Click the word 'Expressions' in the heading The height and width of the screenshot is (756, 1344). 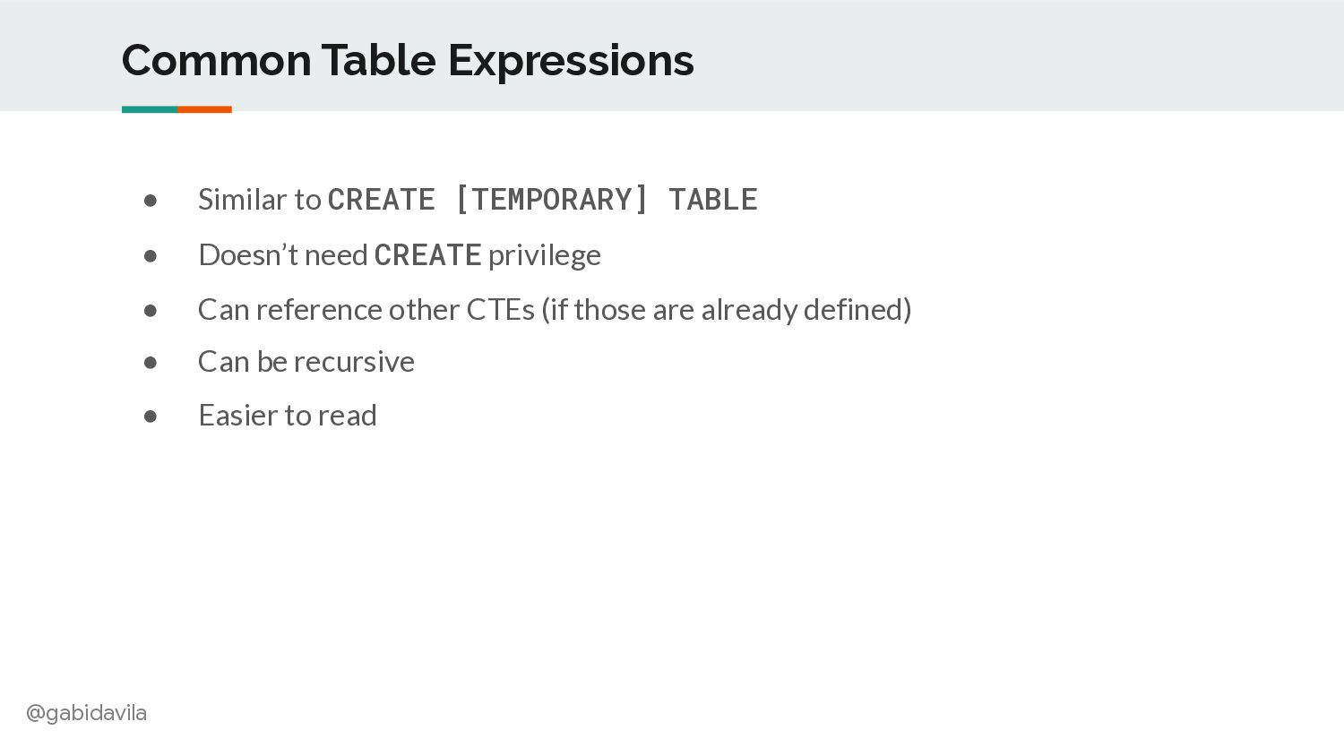(x=571, y=61)
